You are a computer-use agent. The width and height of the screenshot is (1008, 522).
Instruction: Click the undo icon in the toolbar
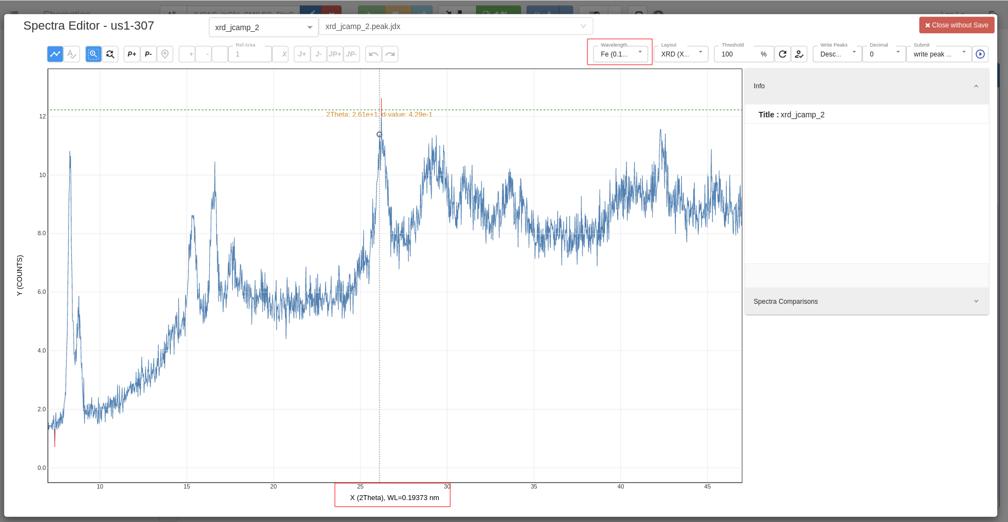(x=373, y=54)
